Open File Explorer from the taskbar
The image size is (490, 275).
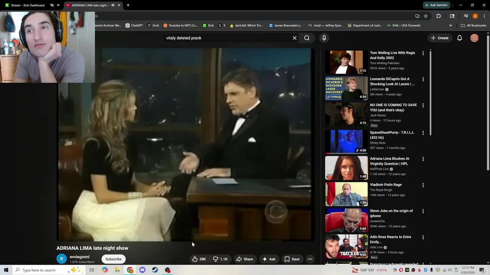[117, 270]
